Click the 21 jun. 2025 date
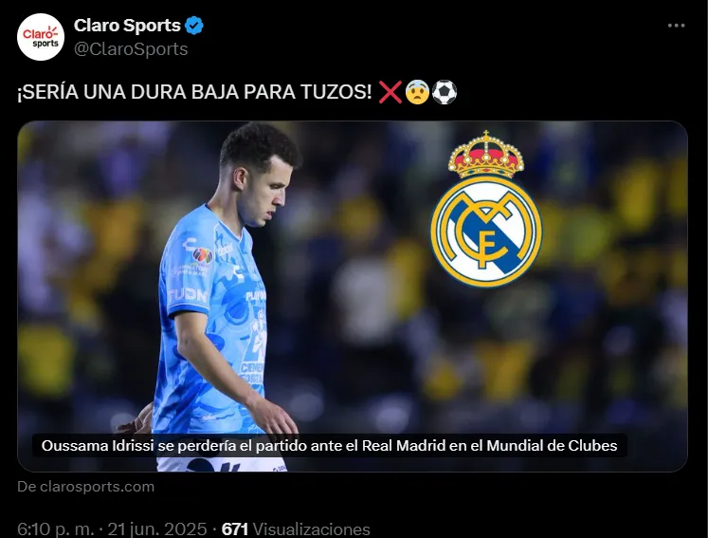Image resolution: width=708 pixels, height=538 pixels. click(157, 529)
